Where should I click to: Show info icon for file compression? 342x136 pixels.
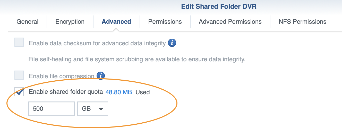[101, 76]
